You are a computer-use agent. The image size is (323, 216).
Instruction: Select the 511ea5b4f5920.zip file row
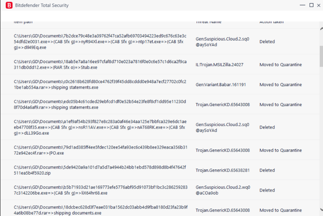coord(160,170)
